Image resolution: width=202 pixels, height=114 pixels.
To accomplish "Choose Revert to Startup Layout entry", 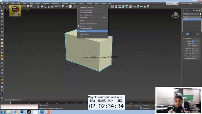I will click(x=92, y=15).
